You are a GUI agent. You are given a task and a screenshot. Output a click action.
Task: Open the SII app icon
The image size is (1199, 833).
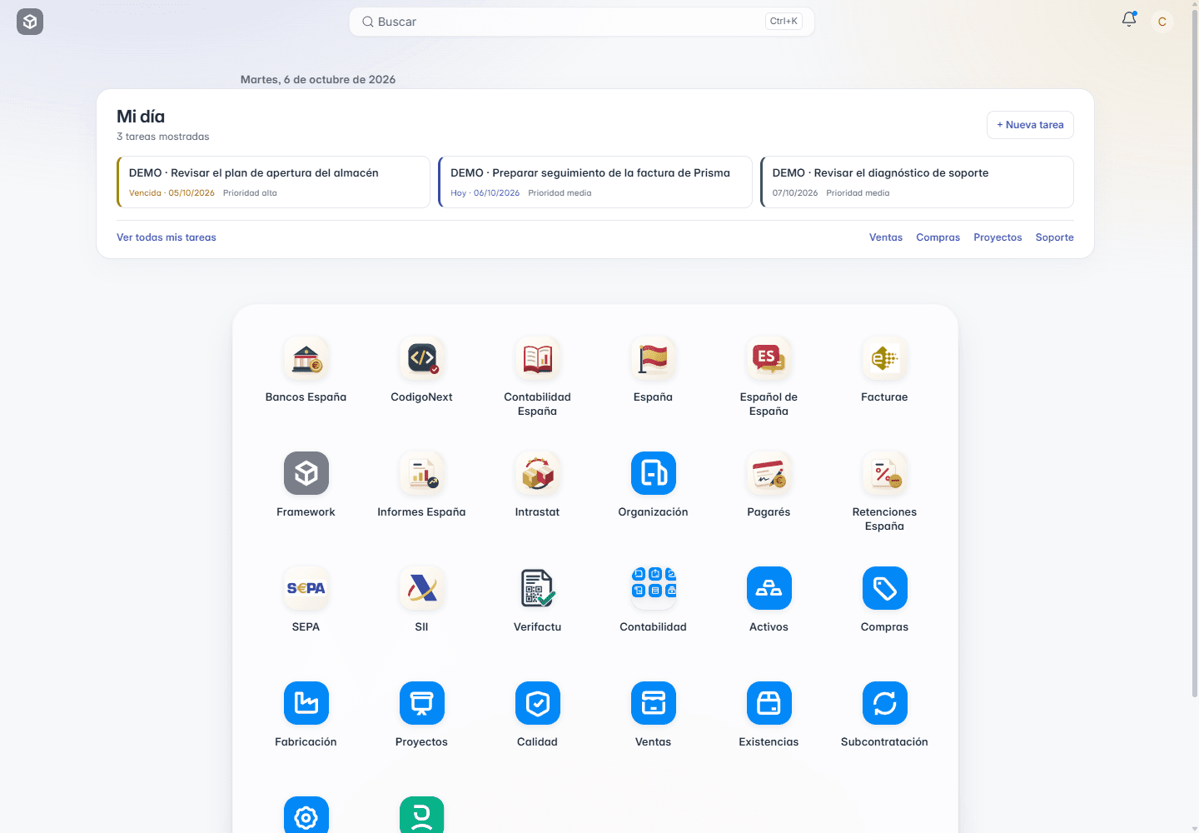tap(421, 589)
